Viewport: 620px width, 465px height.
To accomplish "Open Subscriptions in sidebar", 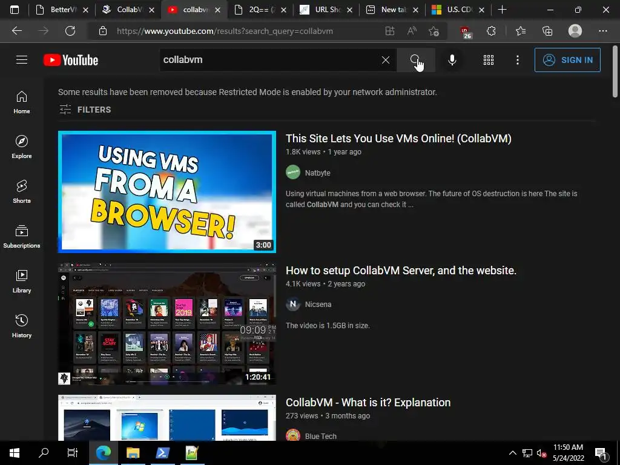I will tap(22, 237).
